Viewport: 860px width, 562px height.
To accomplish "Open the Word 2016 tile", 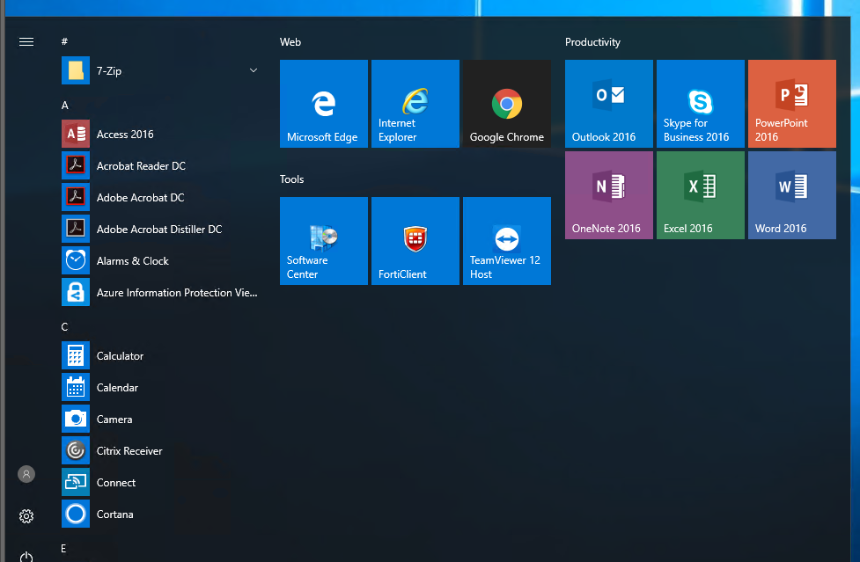I will point(791,195).
